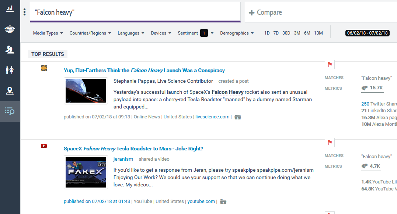The height and width of the screenshot is (214, 397).
Task: Click "Falcon heavy" match text of first result
Action: coord(376,78)
